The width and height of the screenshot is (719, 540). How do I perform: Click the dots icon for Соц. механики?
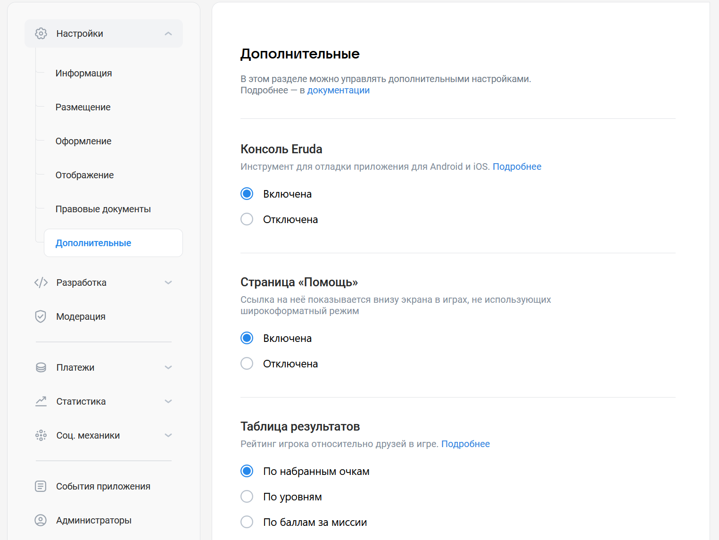point(41,435)
